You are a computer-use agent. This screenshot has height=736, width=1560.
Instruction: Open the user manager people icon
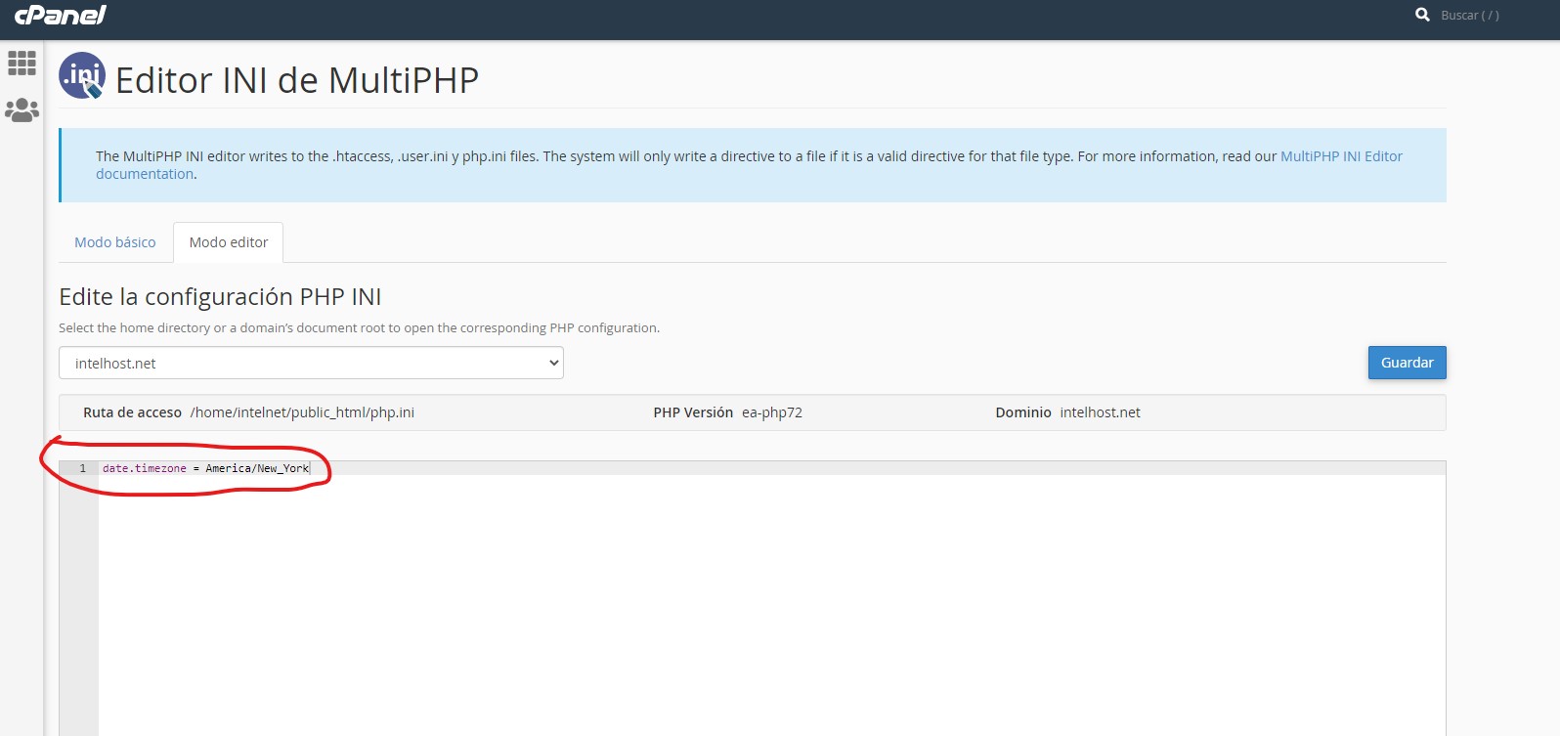[x=22, y=109]
